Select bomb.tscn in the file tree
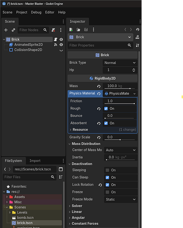Image resolution: width=183 pixels, height=228 pixels. pyautogui.click(x=25, y=218)
